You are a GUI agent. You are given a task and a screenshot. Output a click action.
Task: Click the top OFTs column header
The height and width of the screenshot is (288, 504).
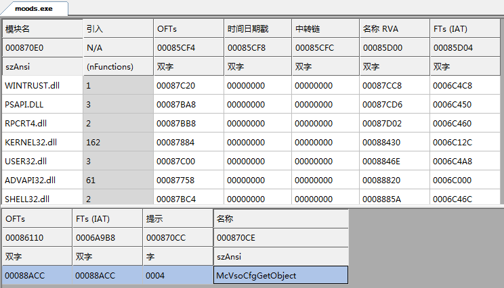pos(189,29)
